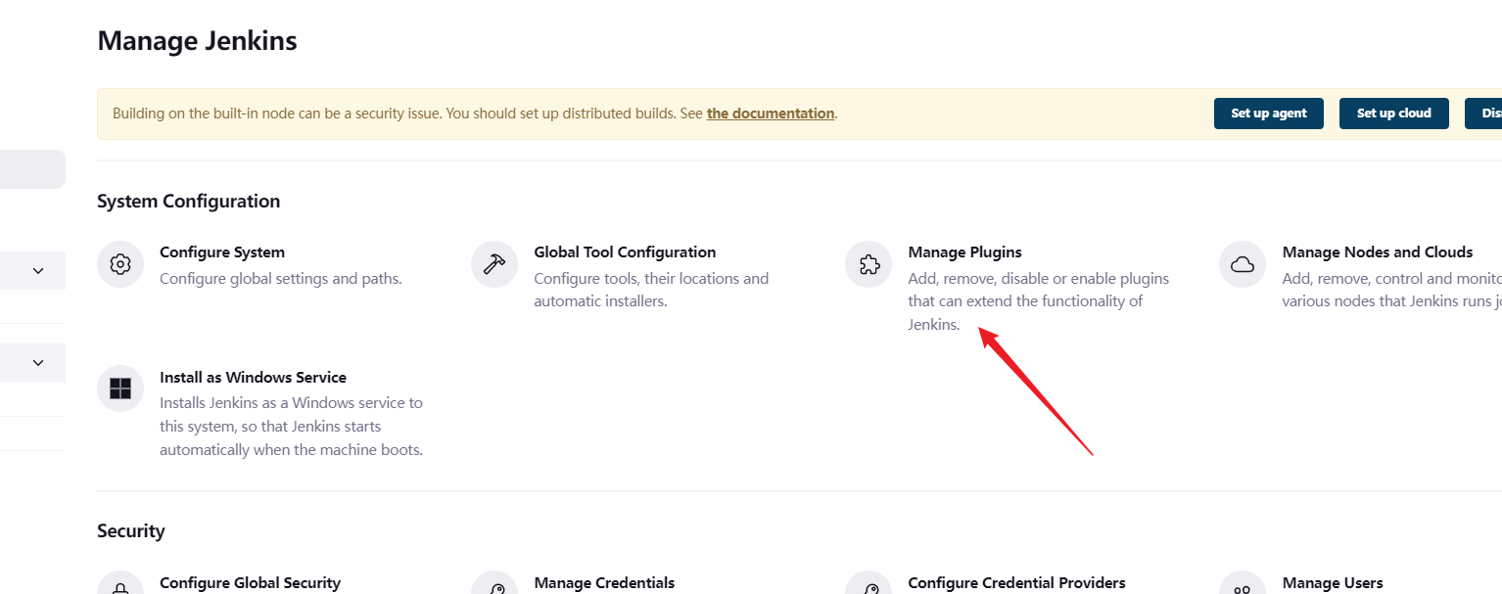Expand the lower sidebar chevron
This screenshot has width=1502, height=594.
(38, 363)
